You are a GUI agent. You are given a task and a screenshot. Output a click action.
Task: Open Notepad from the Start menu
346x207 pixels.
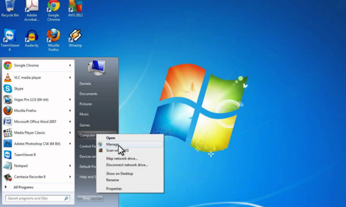click(38, 165)
